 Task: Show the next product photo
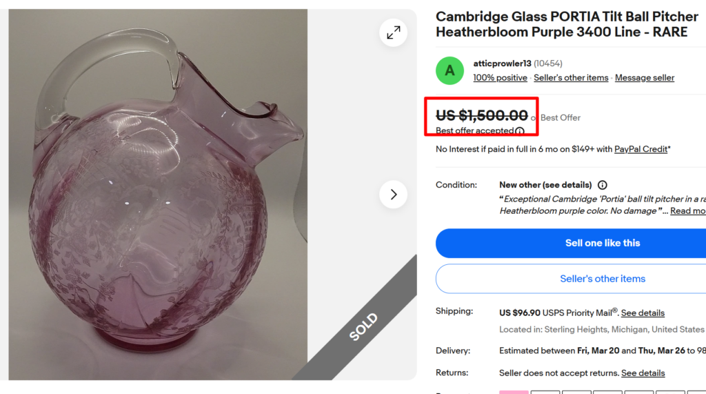[x=393, y=195]
